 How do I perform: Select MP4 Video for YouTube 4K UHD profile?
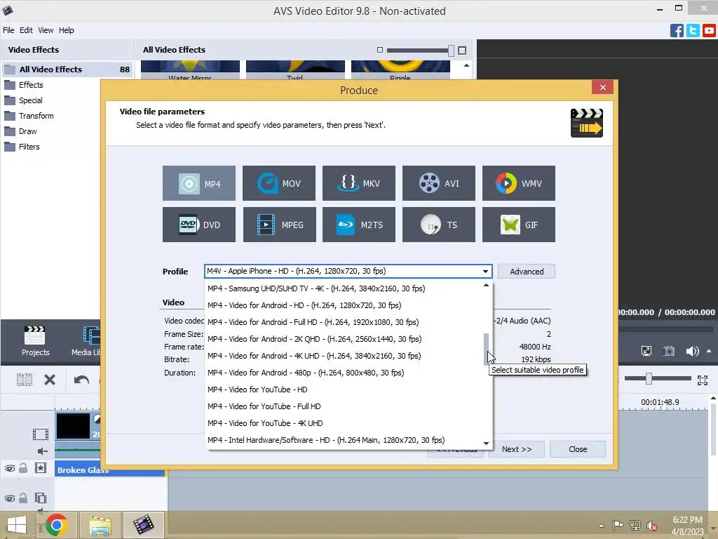point(345,423)
